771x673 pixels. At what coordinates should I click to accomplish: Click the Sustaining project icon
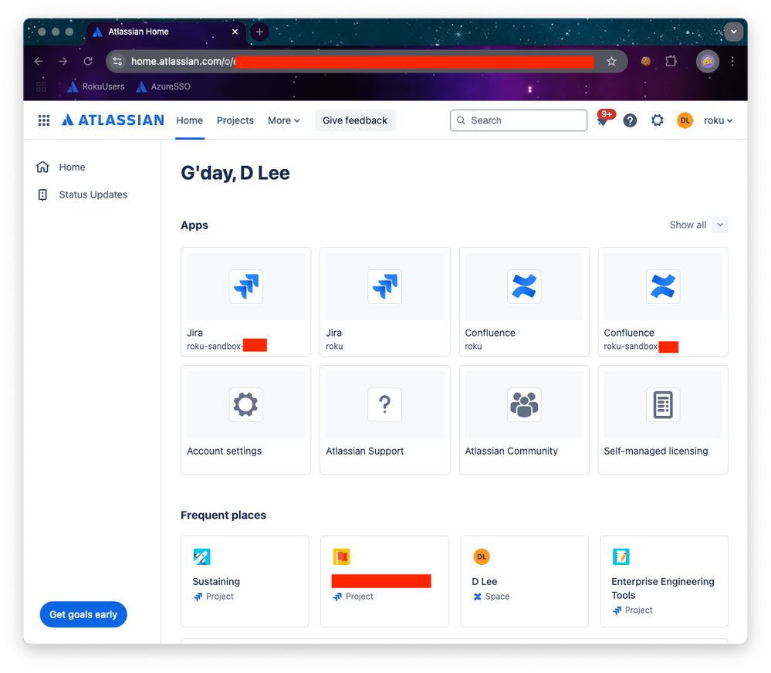tap(201, 556)
